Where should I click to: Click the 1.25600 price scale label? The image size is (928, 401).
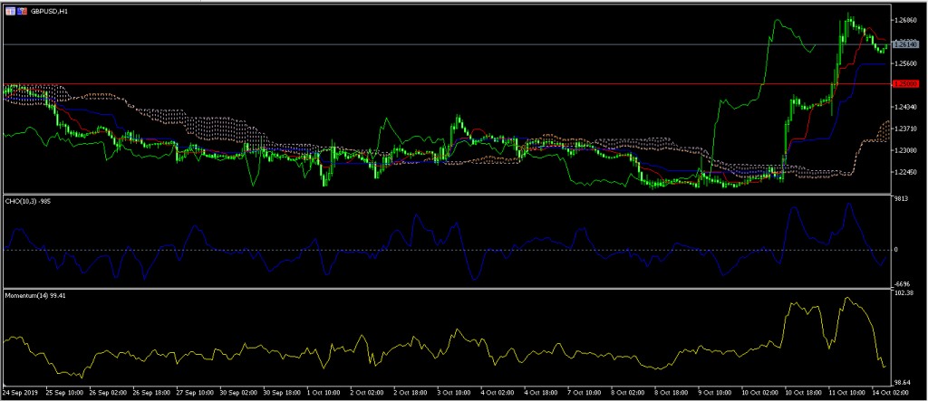click(906, 64)
